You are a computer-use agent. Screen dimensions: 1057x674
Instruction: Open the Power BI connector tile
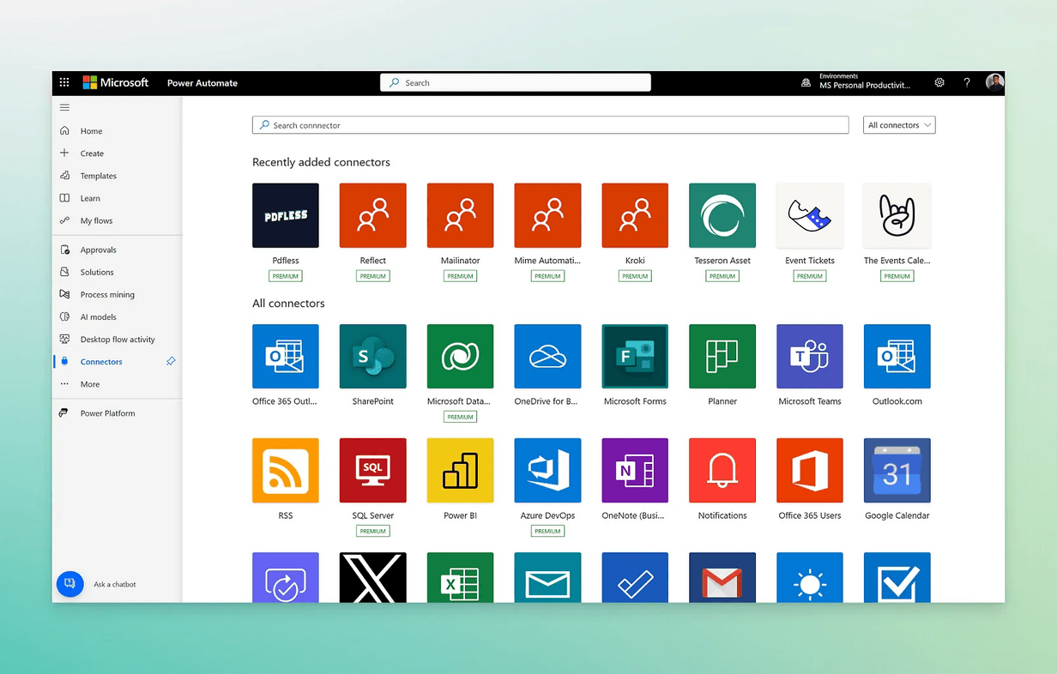click(x=460, y=471)
